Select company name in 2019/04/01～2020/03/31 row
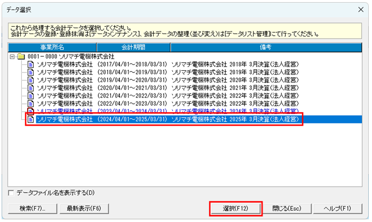Image resolution: width=372 pixels, height=222 pixels. (x=65, y=80)
